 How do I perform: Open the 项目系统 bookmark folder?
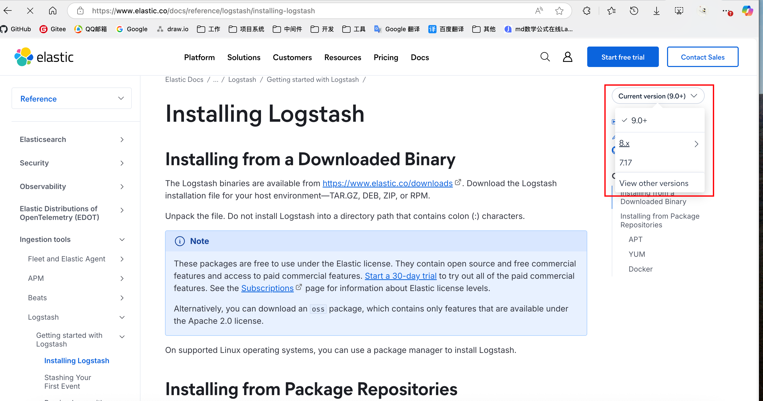point(246,29)
